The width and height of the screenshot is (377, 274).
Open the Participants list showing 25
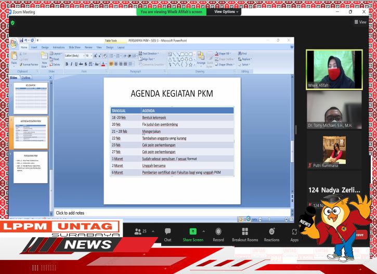[140, 231]
